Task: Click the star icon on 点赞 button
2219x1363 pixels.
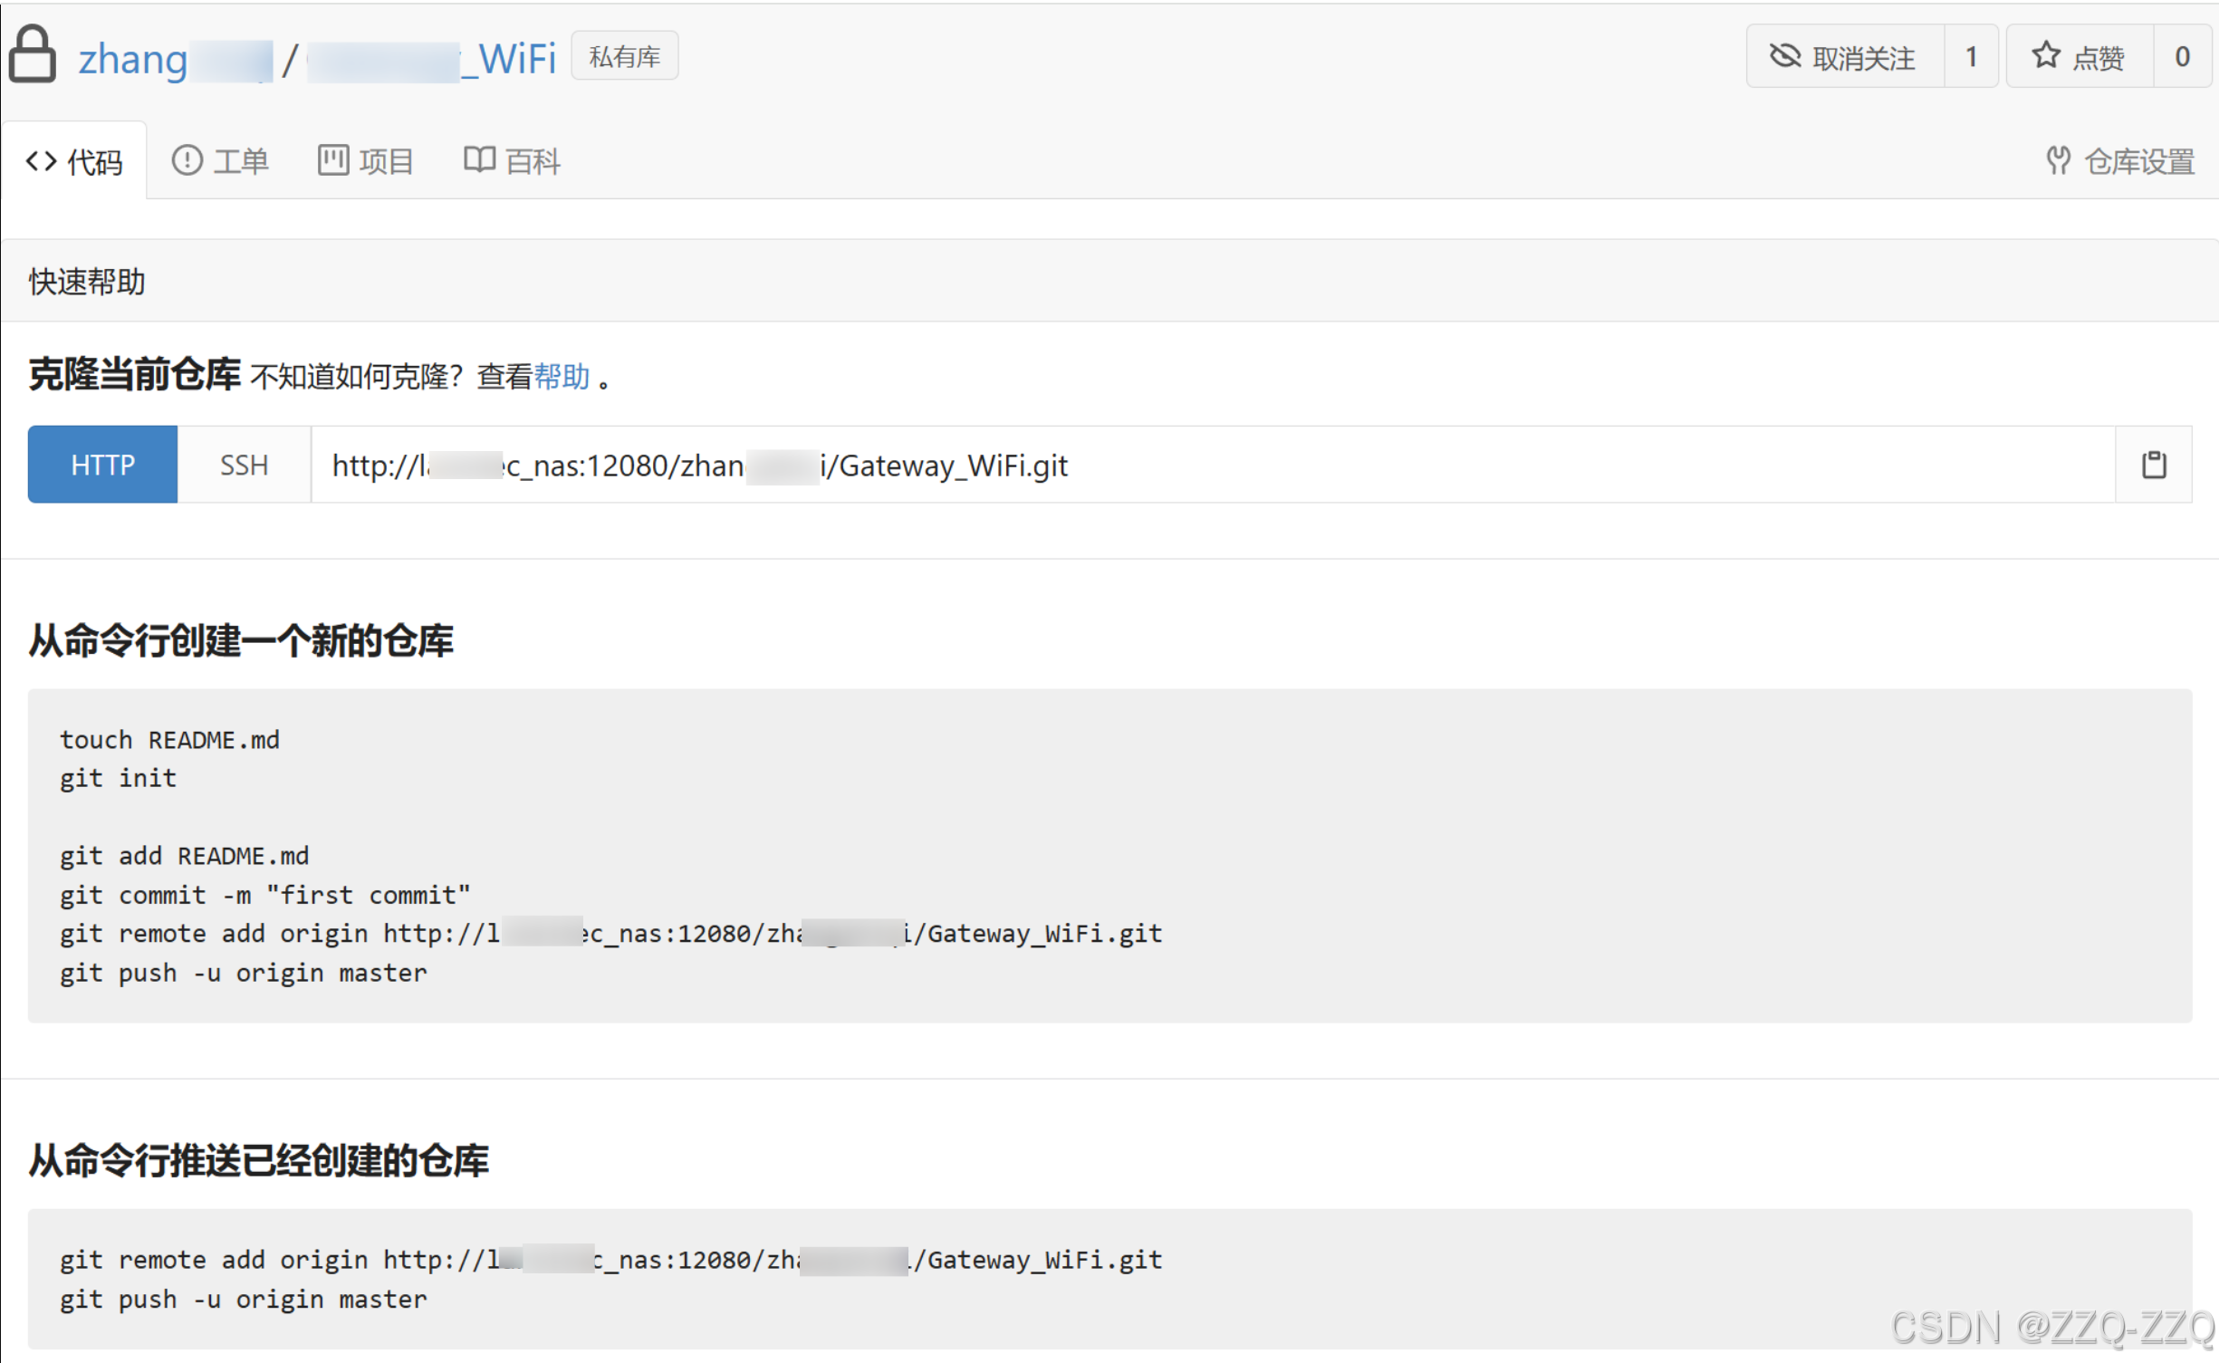Action: point(2045,56)
